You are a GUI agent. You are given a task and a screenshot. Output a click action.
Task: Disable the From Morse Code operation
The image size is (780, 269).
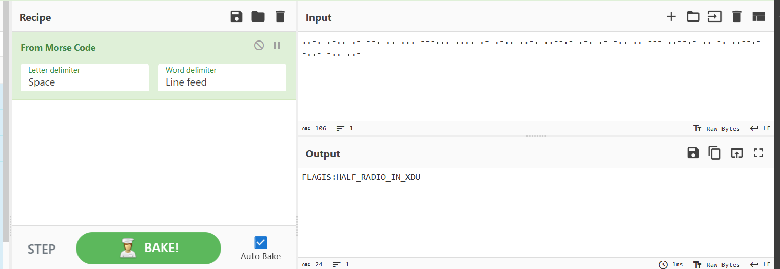coord(259,46)
